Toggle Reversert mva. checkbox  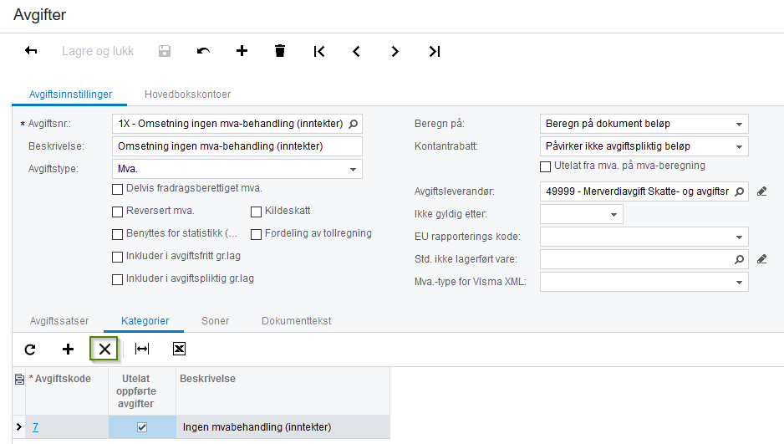tap(118, 212)
